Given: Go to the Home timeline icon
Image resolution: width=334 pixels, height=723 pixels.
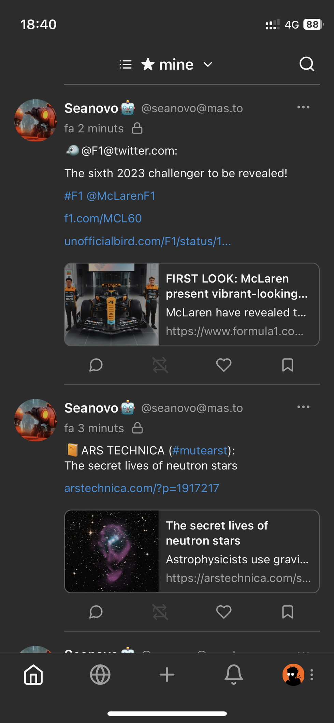Looking at the screenshot, I should tap(33, 675).
